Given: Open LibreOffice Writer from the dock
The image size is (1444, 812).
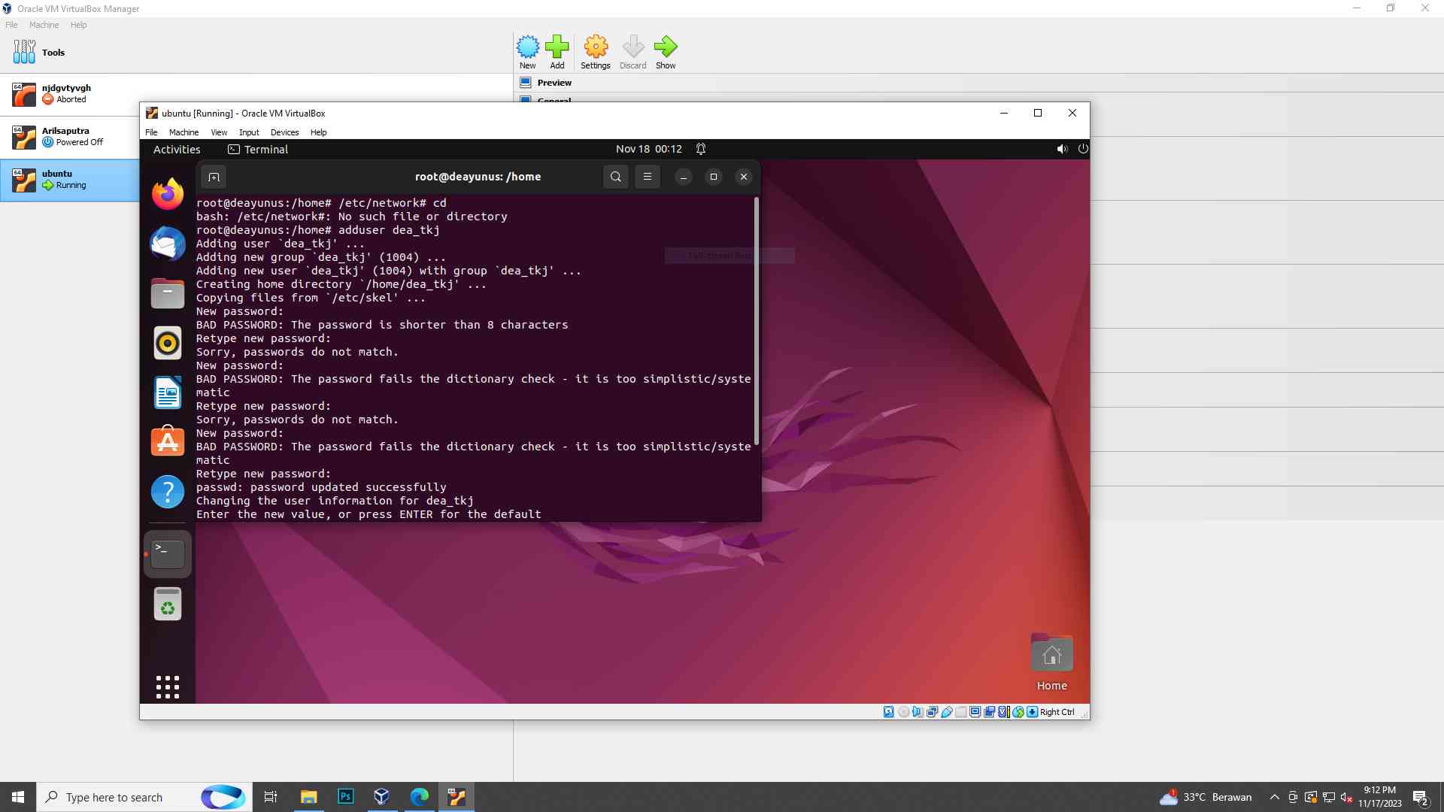Looking at the screenshot, I should click(x=167, y=392).
